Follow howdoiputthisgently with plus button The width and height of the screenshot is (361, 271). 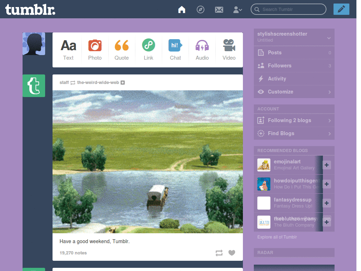coord(326,184)
